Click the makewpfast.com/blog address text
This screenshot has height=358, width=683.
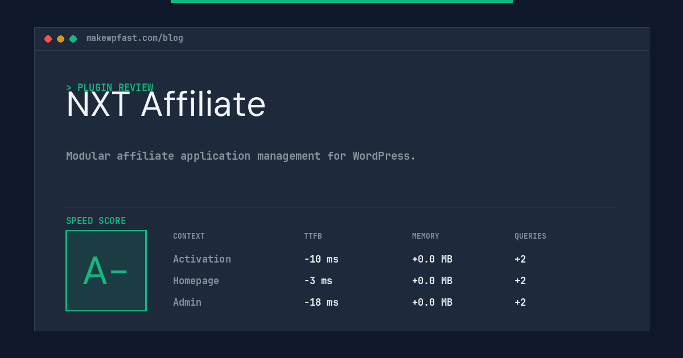[135, 38]
